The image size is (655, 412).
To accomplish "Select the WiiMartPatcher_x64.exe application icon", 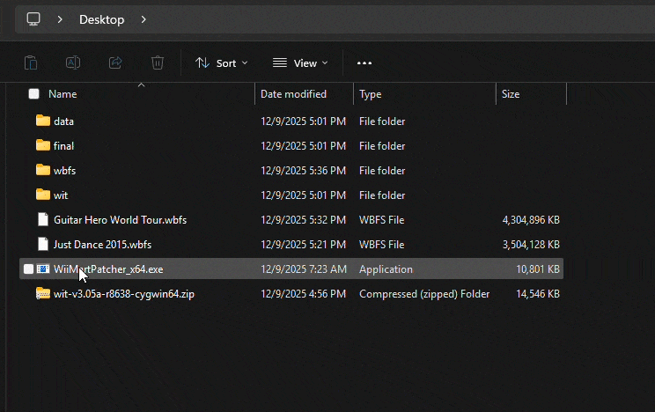I will [x=43, y=269].
